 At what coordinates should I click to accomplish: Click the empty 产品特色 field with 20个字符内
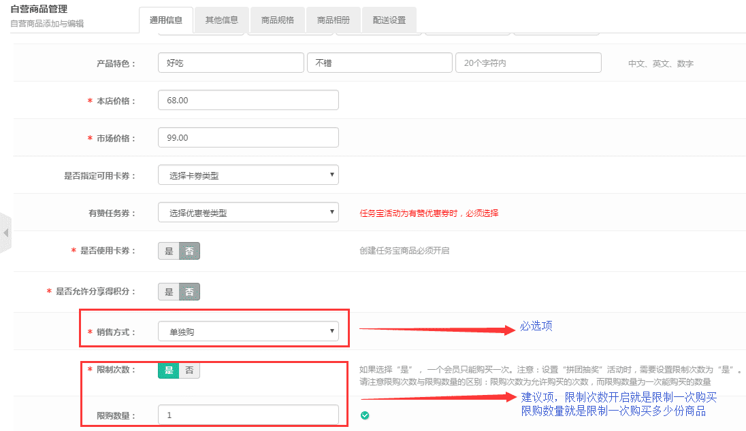tap(528, 63)
